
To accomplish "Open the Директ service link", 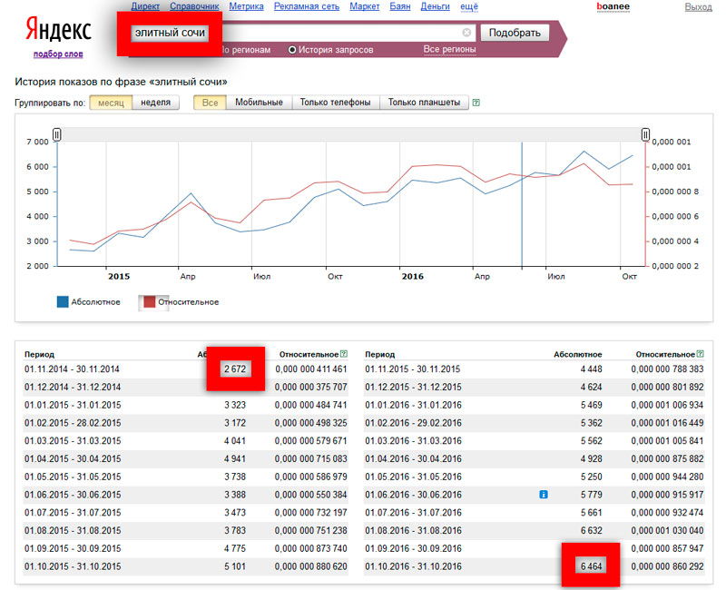I will pyautogui.click(x=145, y=6).
